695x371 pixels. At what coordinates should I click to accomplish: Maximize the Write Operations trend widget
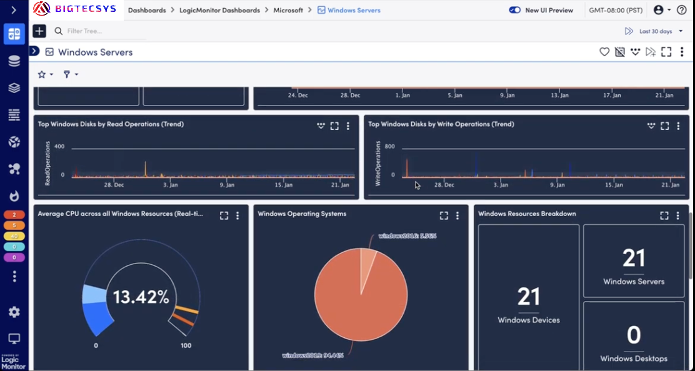click(x=665, y=126)
